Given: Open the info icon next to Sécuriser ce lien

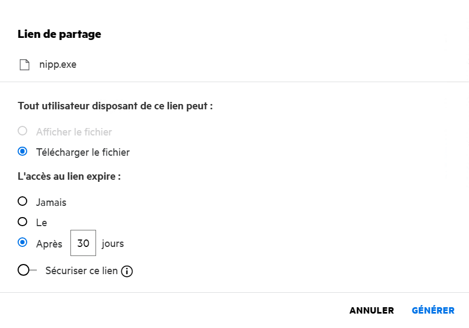Looking at the screenshot, I should click(x=126, y=271).
